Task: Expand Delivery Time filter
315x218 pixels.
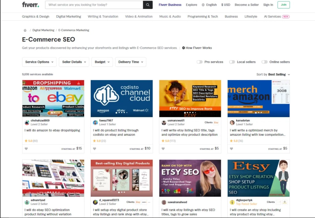Action: click(130, 62)
